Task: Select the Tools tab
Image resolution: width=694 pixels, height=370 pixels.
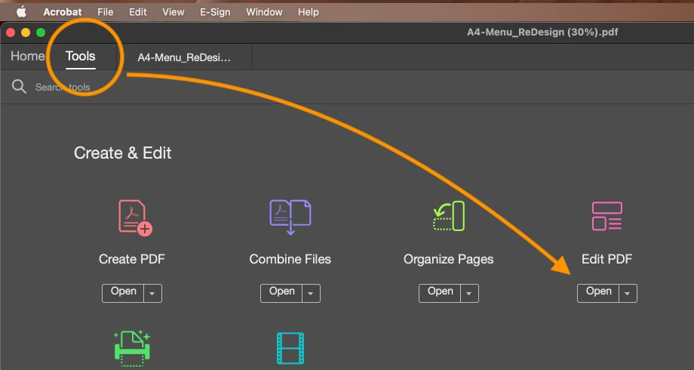Action: (81, 57)
